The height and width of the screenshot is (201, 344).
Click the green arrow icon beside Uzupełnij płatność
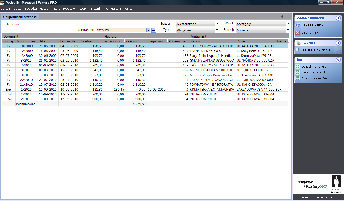(298, 66)
